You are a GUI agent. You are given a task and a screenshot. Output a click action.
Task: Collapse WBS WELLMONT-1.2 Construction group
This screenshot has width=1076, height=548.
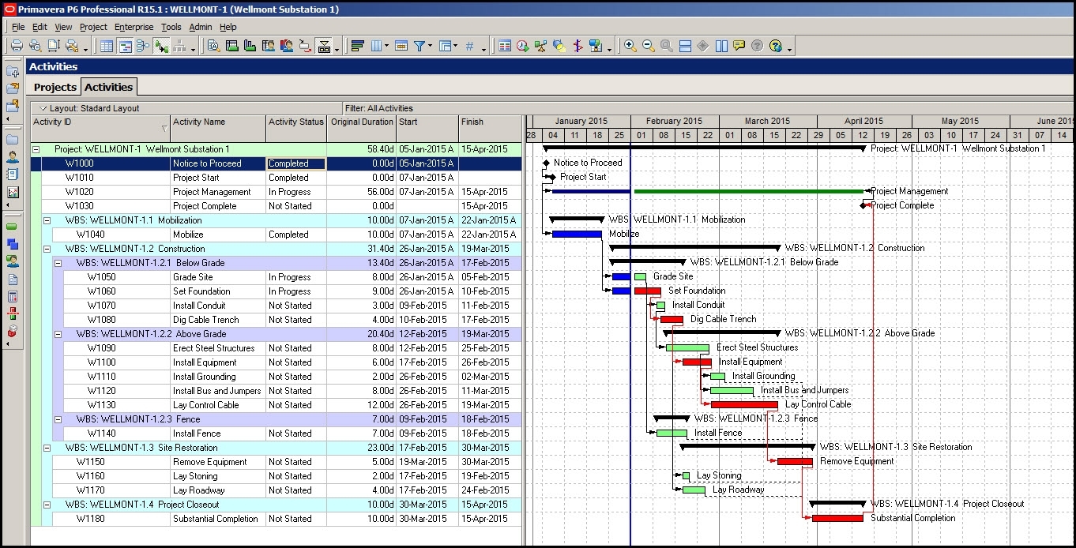point(47,249)
